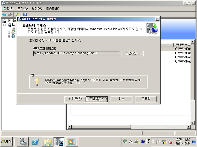Image resolution: width=197 pixels, height=147 pixels.
Task: Minimize the Windows Media 서비스 window
Action: (x=185, y=3)
